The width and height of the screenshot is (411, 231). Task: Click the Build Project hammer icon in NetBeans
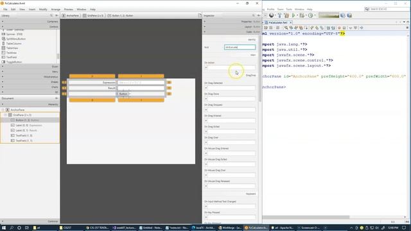(x=279, y=15)
